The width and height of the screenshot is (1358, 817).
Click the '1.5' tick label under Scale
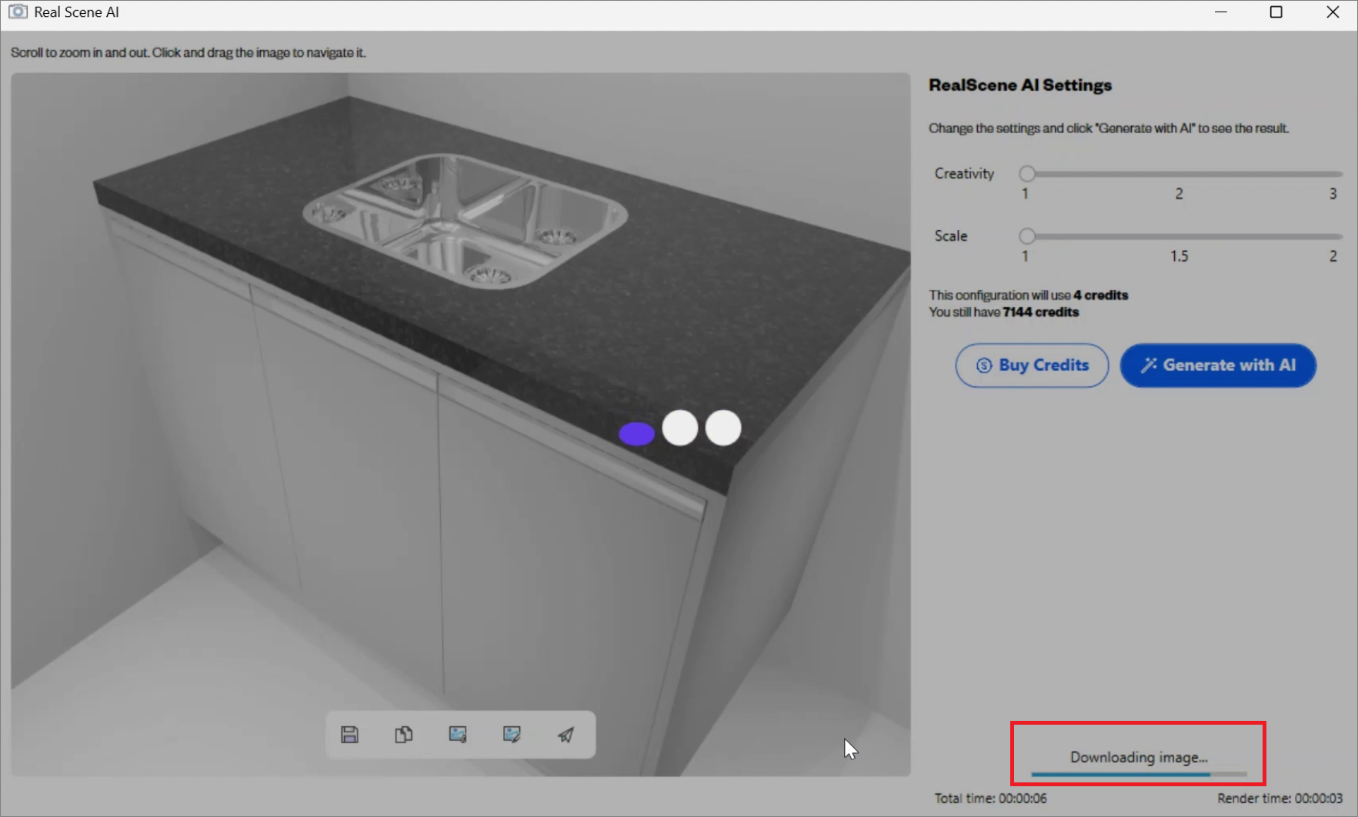pos(1179,256)
